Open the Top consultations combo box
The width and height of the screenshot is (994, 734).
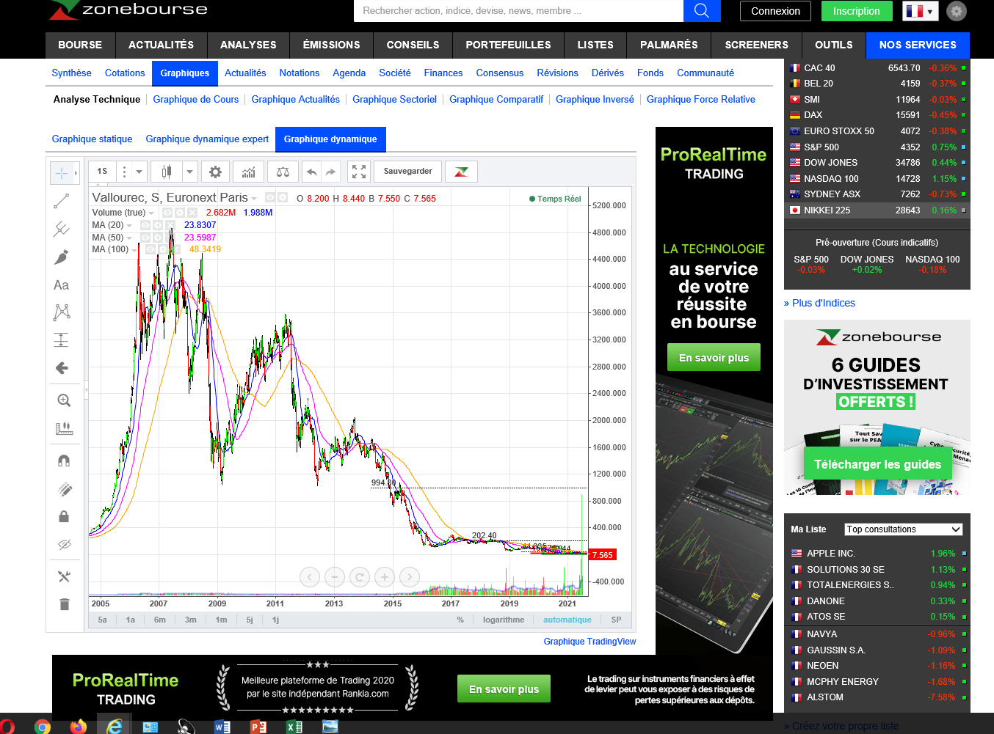pyautogui.click(x=903, y=529)
